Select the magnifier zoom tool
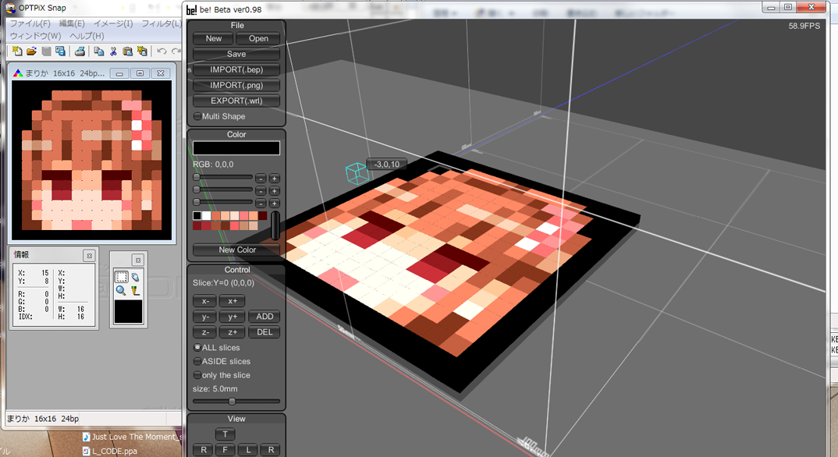The image size is (838, 457). coord(121,290)
